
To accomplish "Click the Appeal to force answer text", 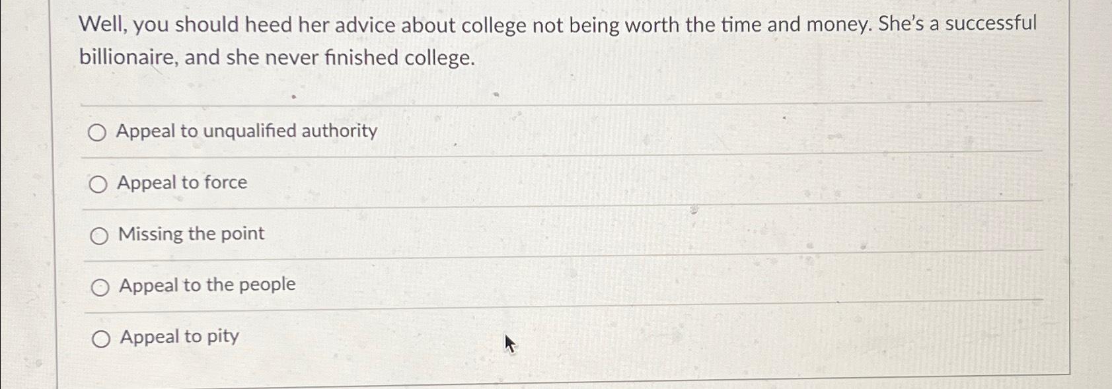I will (182, 183).
